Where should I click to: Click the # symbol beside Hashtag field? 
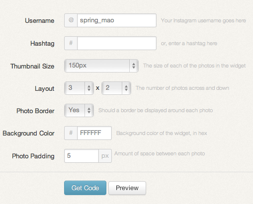(x=71, y=43)
